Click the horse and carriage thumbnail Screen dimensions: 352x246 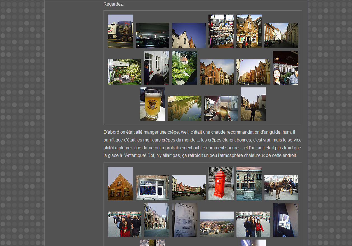(x=281, y=188)
